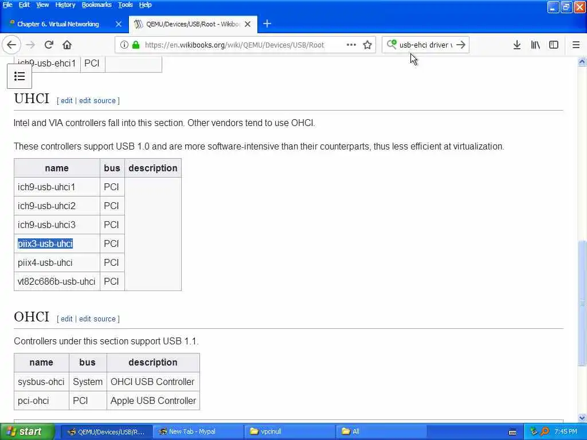Click the vt82c686b-usb-uhci table cell

[57, 281]
